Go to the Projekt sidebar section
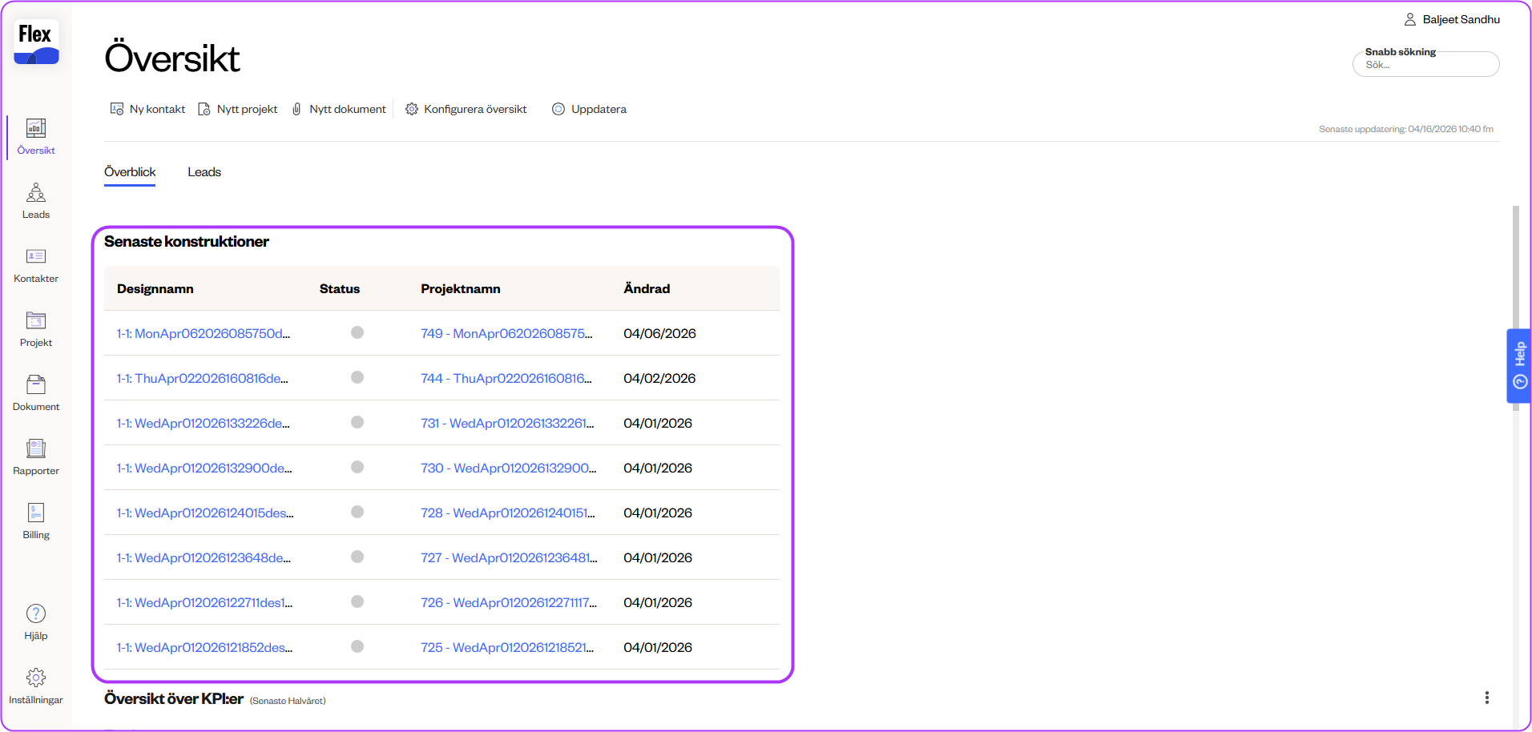The image size is (1532, 732). click(36, 329)
